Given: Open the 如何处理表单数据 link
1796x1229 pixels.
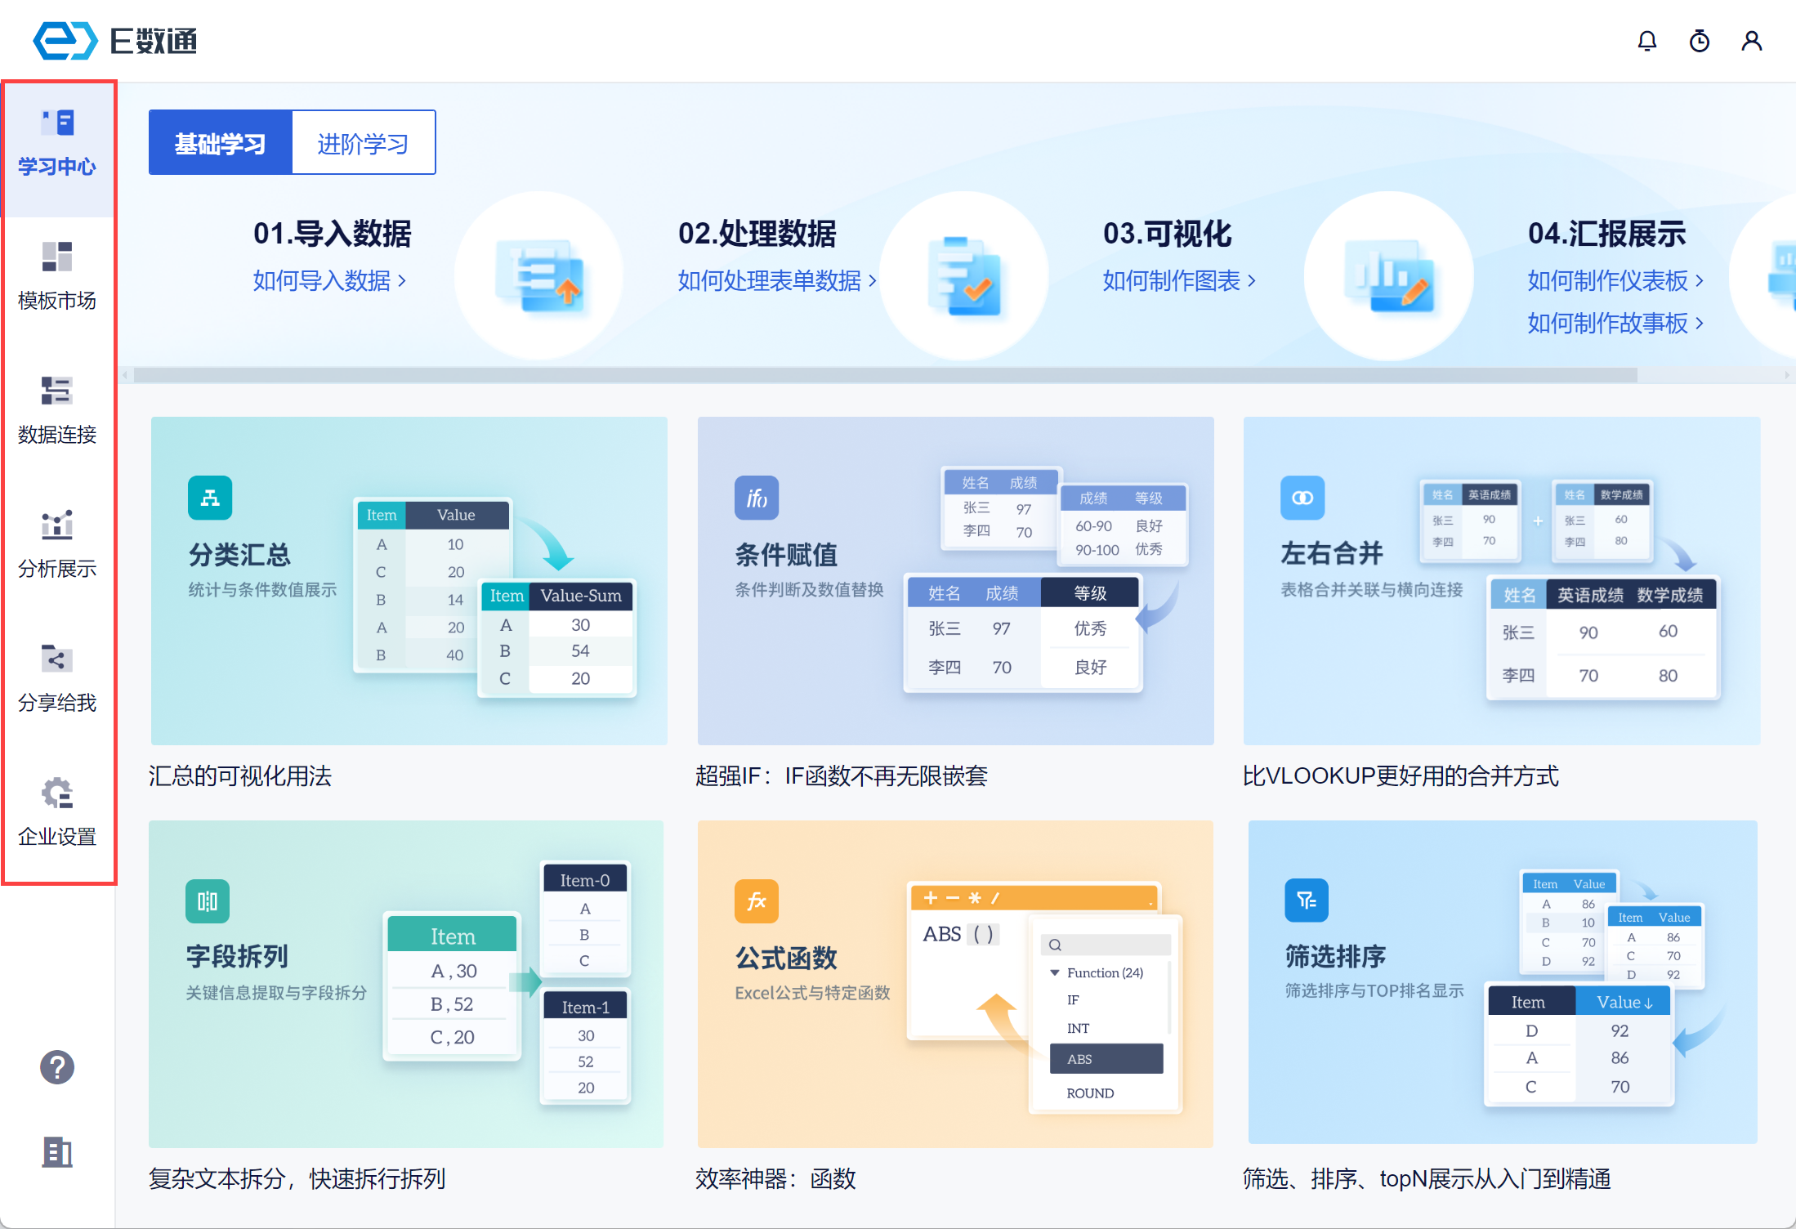Looking at the screenshot, I should (776, 280).
